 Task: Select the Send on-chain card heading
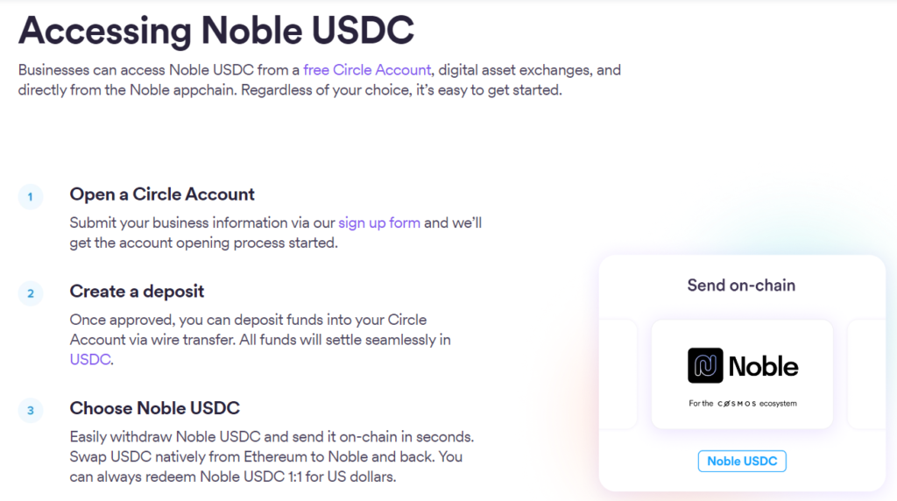(x=741, y=285)
